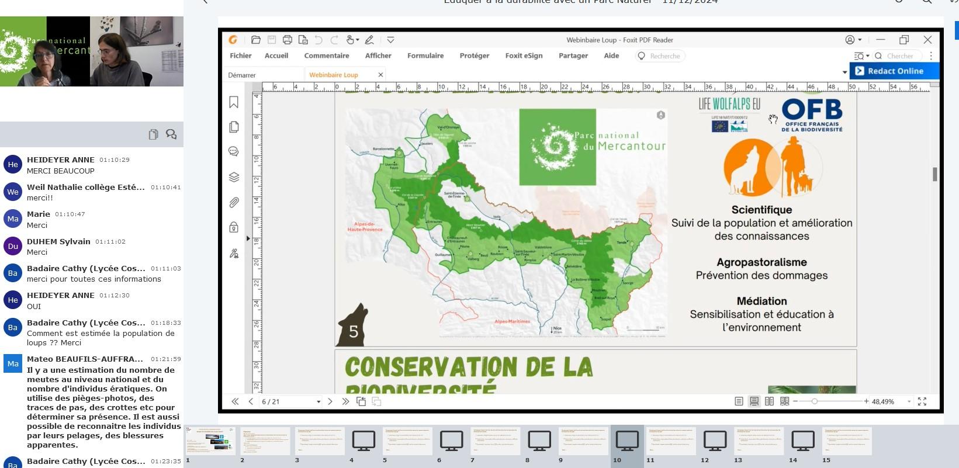Open the Protéger tab
The image size is (959, 468).
coord(475,56)
